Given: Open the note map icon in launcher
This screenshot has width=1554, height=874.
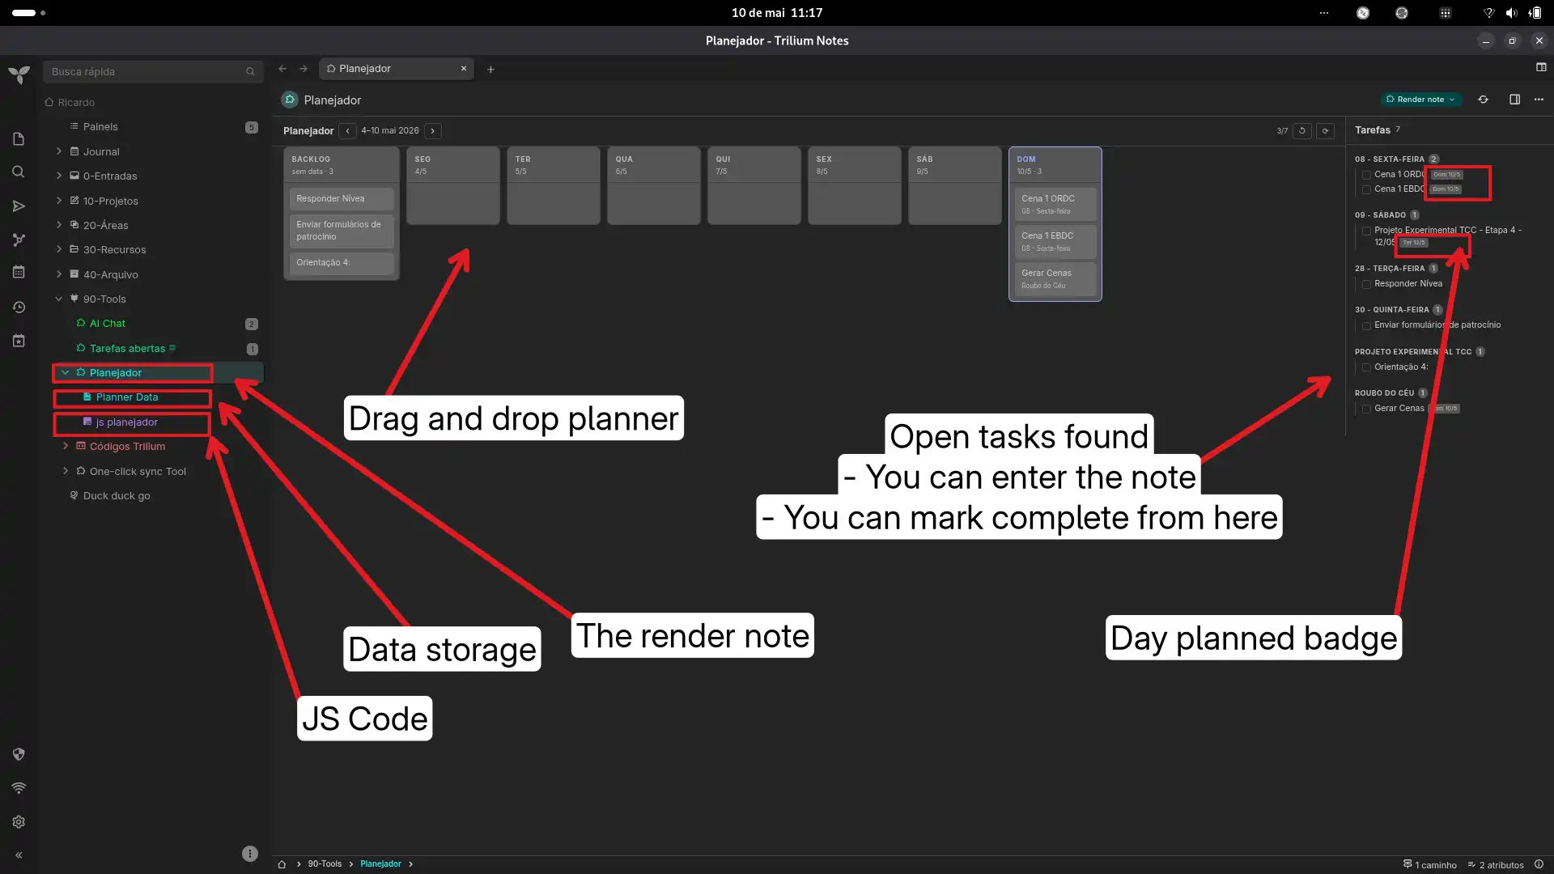Looking at the screenshot, I should point(19,240).
